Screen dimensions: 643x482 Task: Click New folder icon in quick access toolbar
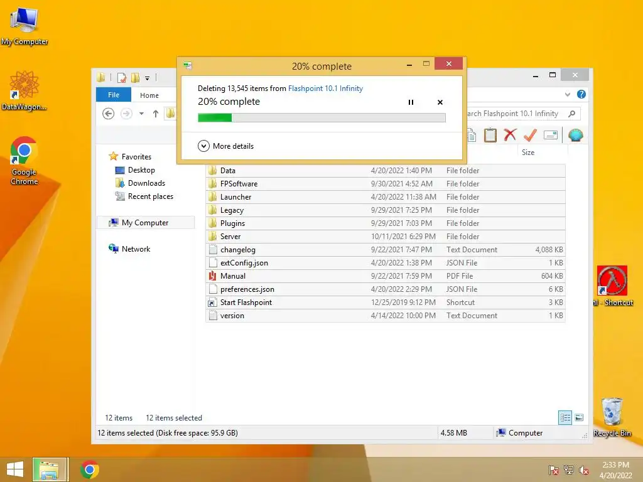[x=136, y=77]
